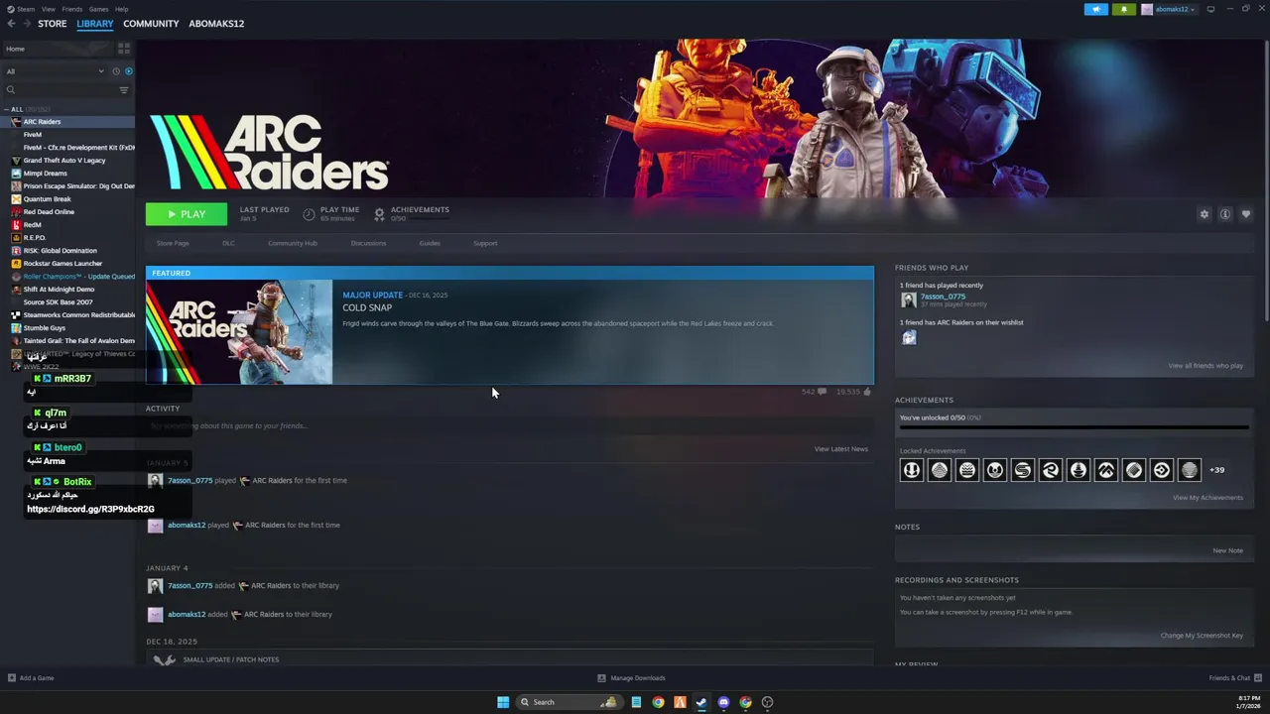This screenshot has width=1270, height=714.
Task: Open the Friends menu
Action: coord(72,9)
